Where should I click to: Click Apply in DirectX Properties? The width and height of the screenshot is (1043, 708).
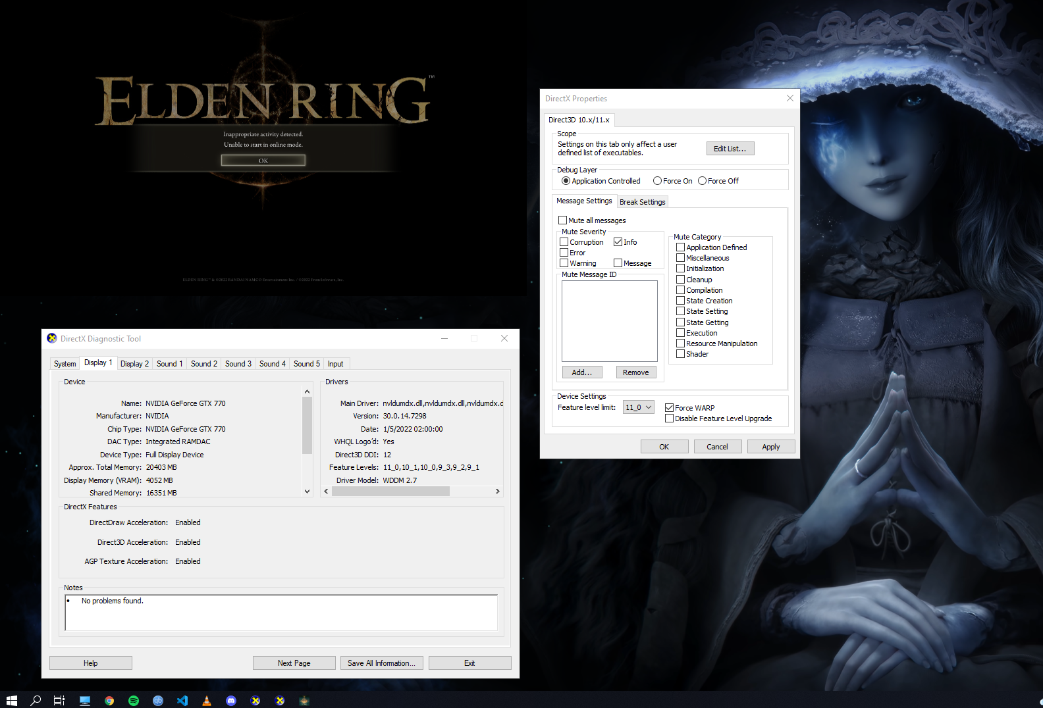771,447
